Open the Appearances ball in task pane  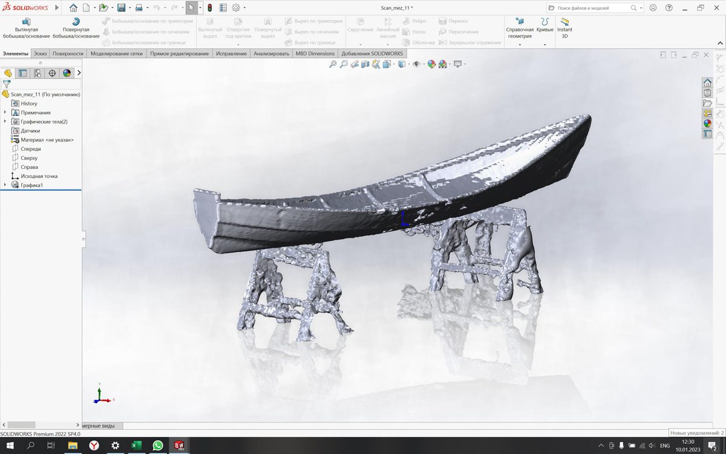(x=707, y=123)
